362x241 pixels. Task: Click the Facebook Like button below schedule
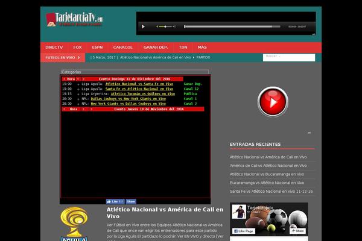click(115, 202)
